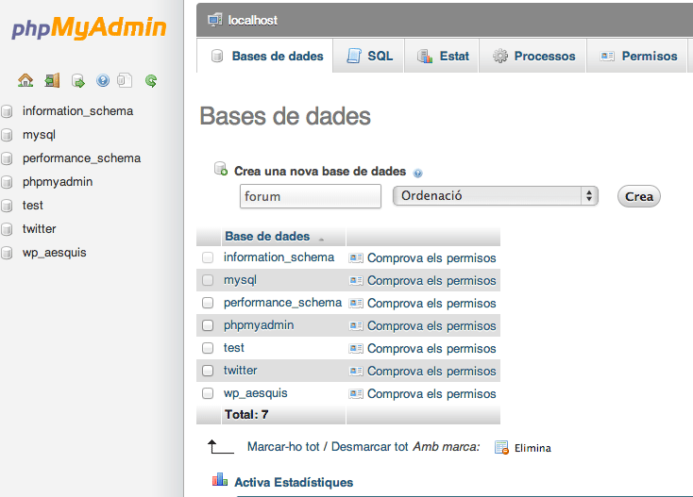Image resolution: width=693 pixels, height=497 pixels.
Task: Click the log out door icon
Action: 52,80
